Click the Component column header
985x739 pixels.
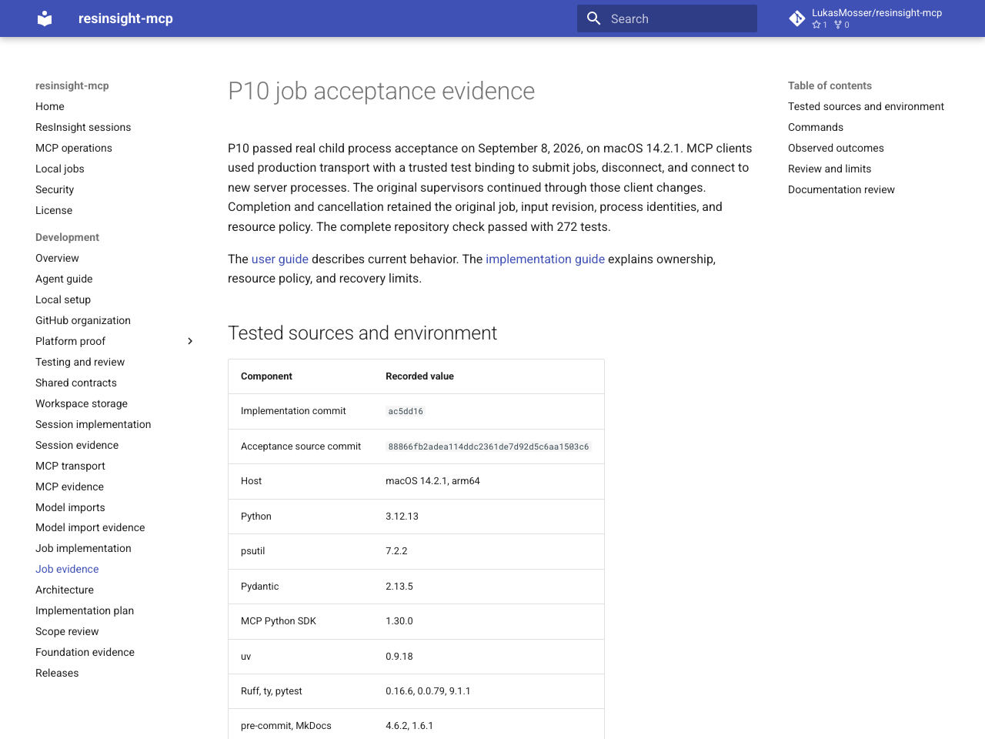pos(266,376)
